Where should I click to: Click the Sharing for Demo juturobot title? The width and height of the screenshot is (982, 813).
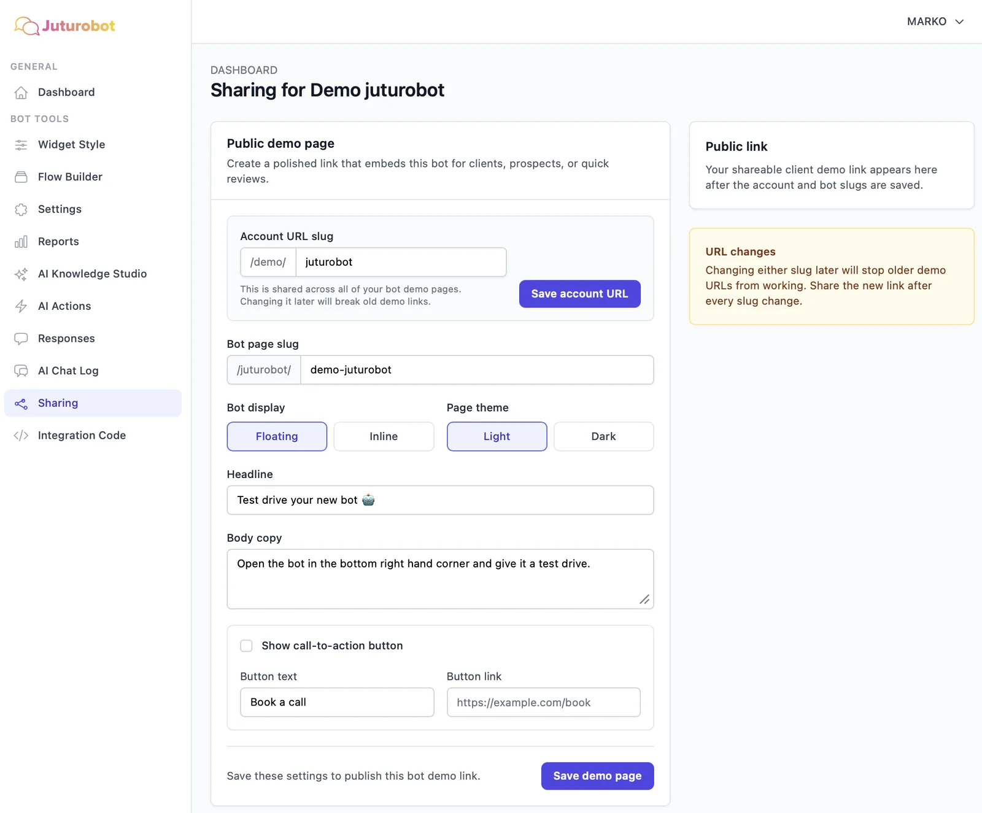coord(327,90)
